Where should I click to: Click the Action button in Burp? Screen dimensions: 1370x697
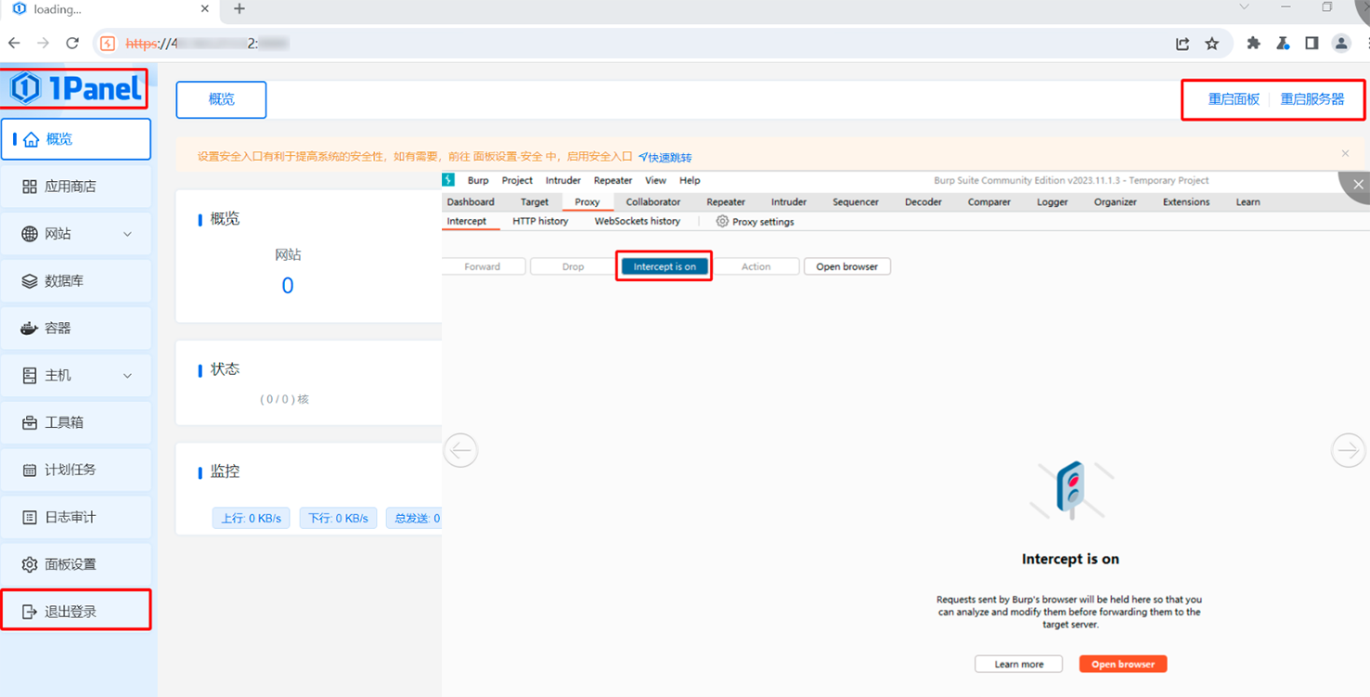756,266
